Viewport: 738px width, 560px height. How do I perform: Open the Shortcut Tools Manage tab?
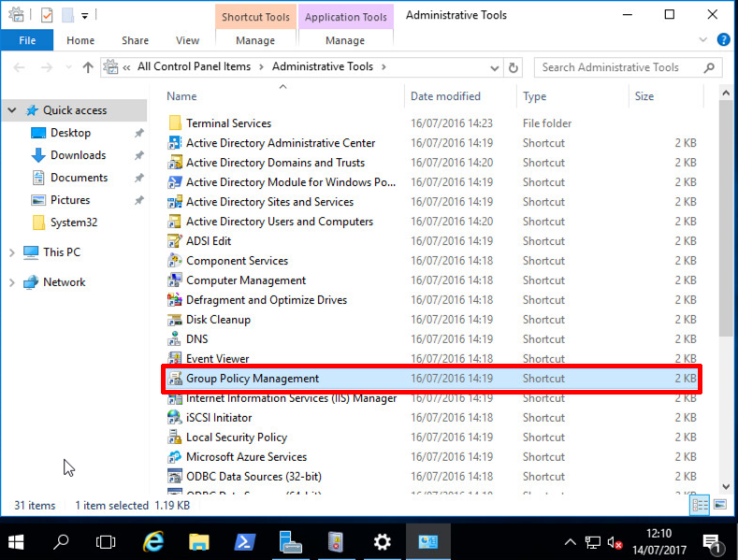pos(255,40)
